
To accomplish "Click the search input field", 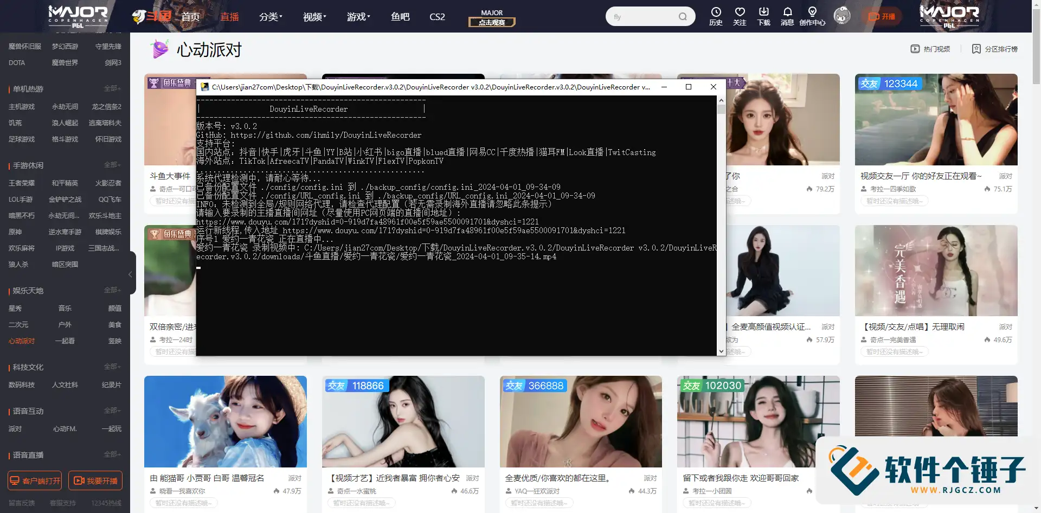I will pos(644,17).
